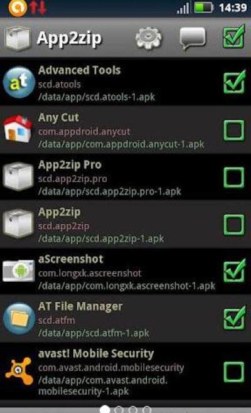
Task: Tap the App2zip Pro box icon
Action: point(18,176)
